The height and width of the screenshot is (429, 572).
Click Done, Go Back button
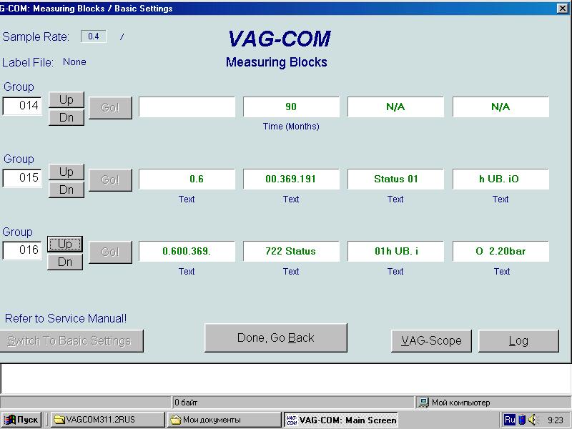pyautogui.click(x=275, y=338)
